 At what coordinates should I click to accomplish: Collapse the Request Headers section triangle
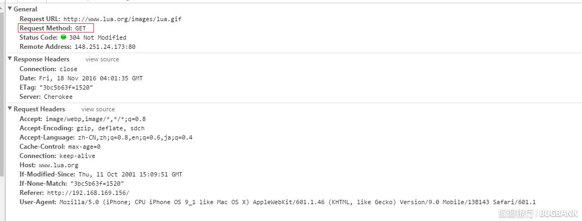coord(9,109)
